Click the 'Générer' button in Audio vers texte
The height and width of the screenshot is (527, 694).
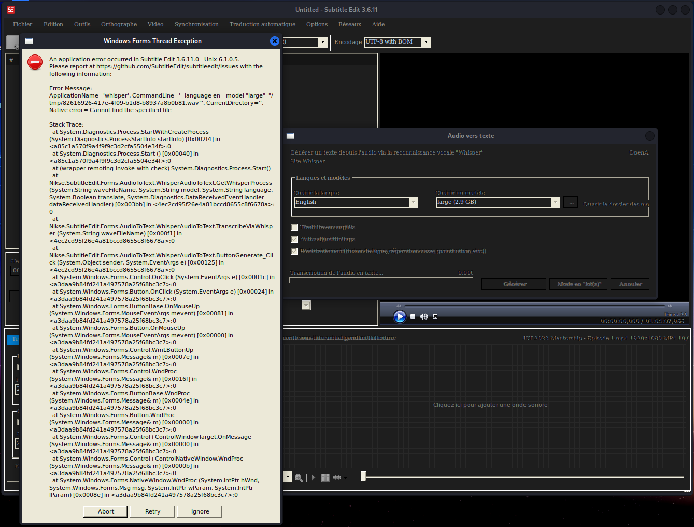pos(514,284)
